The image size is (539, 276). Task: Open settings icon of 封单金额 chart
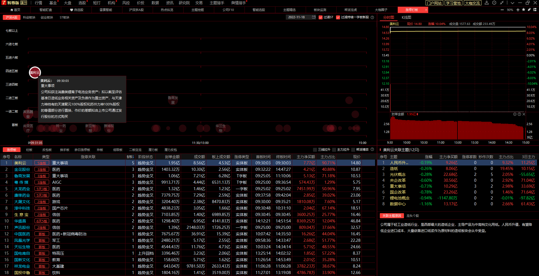[x=515, y=114]
